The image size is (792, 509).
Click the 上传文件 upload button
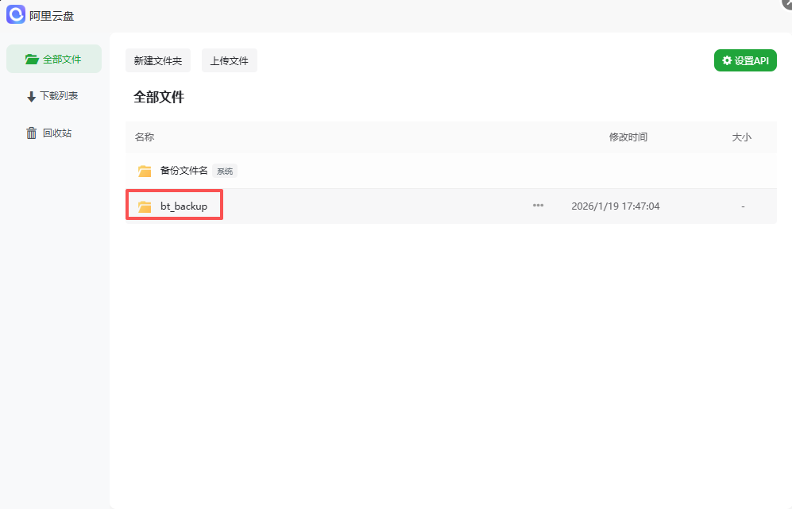pyautogui.click(x=229, y=60)
